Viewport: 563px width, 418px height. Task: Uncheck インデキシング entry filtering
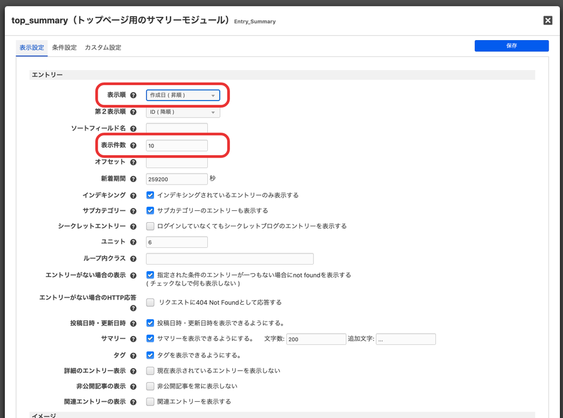click(x=149, y=195)
